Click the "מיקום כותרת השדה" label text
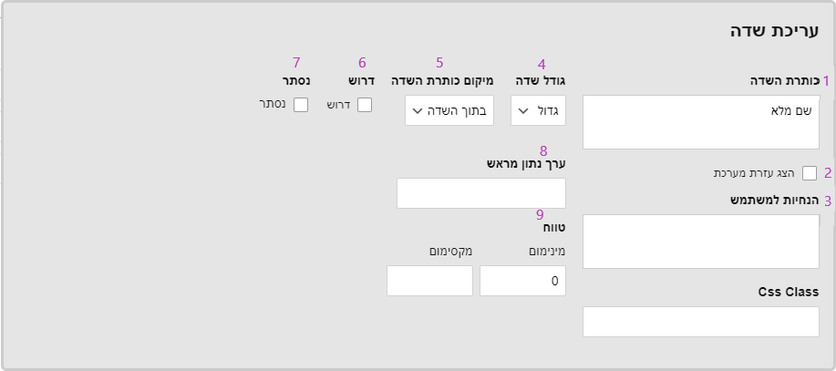836x371 pixels. [443, 80]
